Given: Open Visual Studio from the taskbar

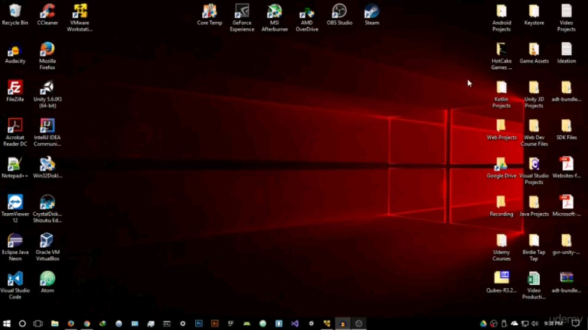Looking at the screenshot, I should 295,324.
